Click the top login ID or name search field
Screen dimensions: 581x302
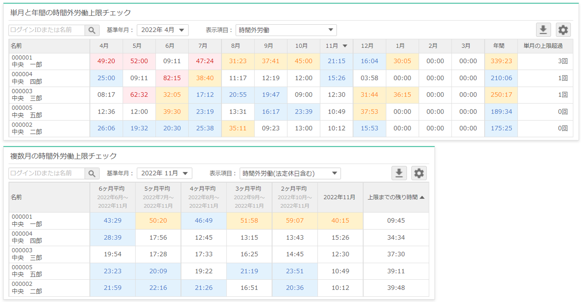click(47, 30)
